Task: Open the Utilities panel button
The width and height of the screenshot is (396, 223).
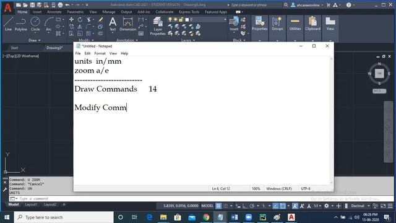Action: click(295, 24)
